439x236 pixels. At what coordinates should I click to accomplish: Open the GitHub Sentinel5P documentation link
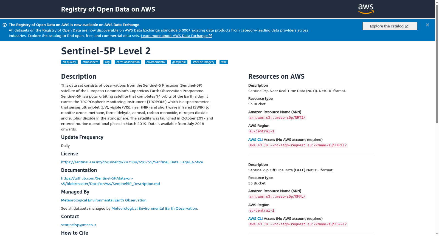tap(110, 181)
